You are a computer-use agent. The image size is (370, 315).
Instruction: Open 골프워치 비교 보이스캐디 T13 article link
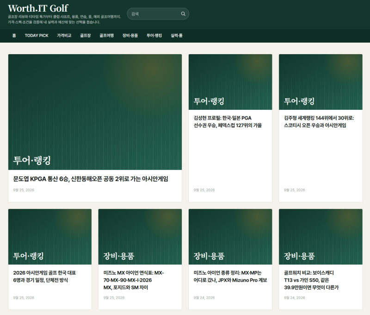point(311,280)
